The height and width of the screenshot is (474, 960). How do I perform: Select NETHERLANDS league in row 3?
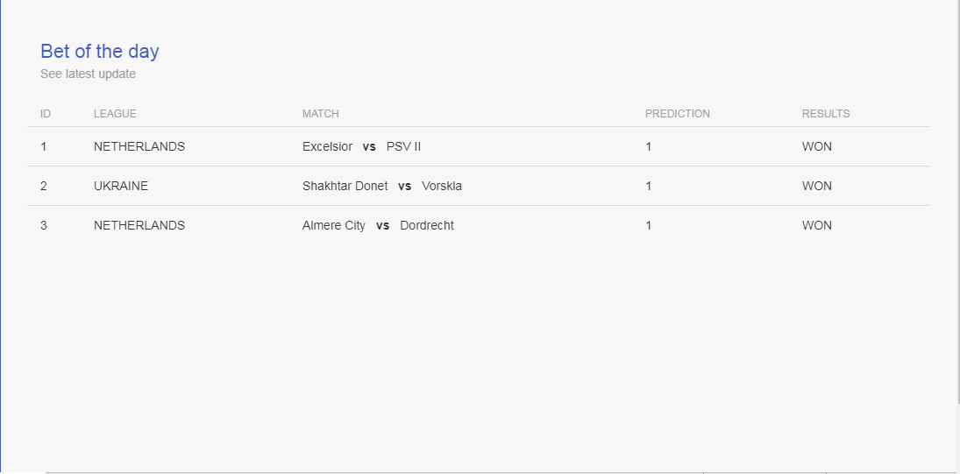pos(139,226)
